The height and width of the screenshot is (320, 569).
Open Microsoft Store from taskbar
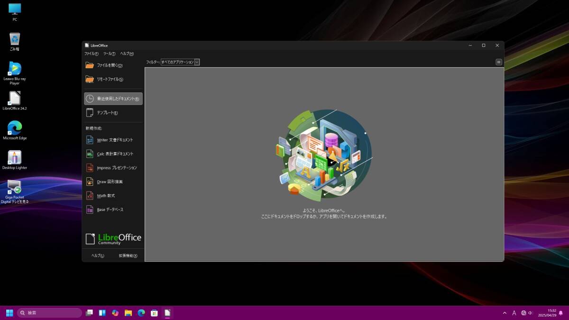pyautogui.click(x=154, y=313)
